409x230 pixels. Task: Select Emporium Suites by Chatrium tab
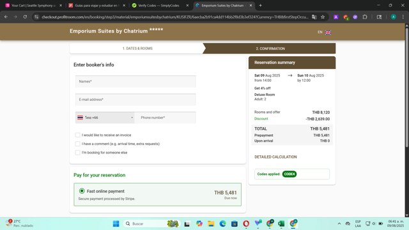pos(222,5)
